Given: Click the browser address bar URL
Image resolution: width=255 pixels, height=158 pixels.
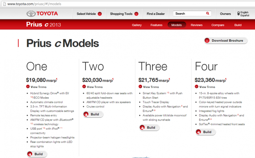Looking at the screenshot, I should 34,4.
